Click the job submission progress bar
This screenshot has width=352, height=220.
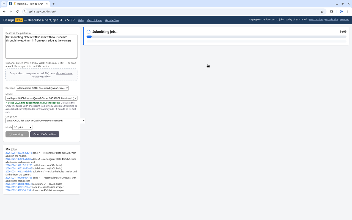(216, 37)
